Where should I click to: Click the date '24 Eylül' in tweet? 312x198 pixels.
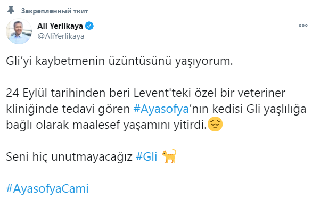click(27, 93)
